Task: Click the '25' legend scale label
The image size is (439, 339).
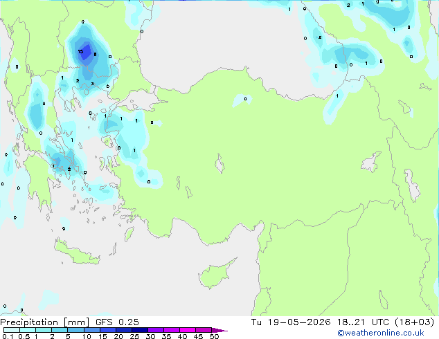Action: (x=134, y=336)
